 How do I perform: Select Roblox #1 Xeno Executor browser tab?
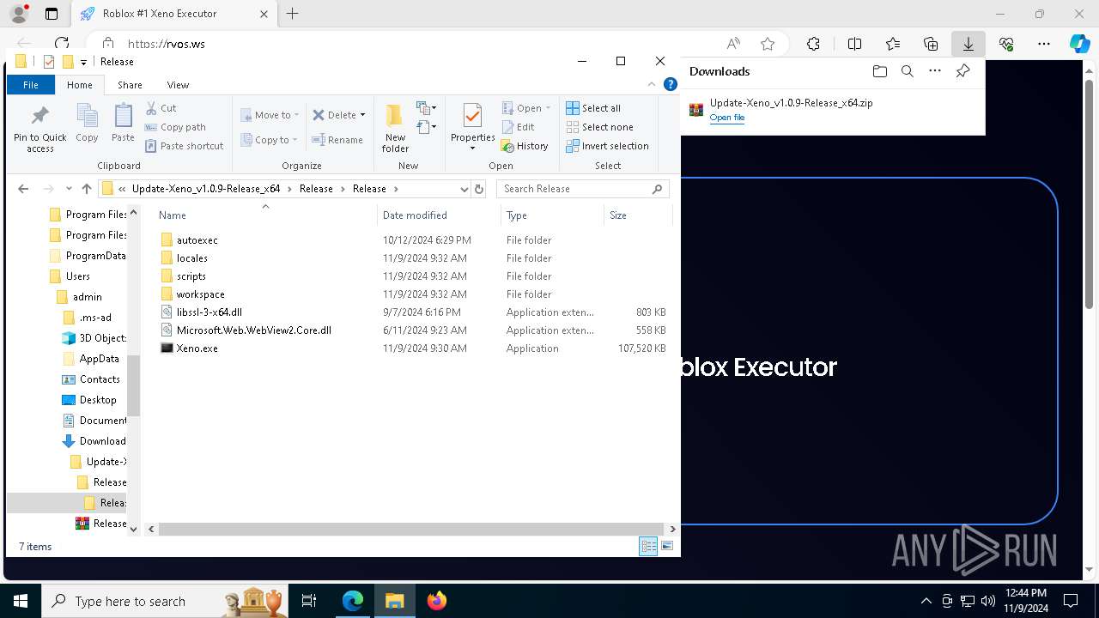click(x=174, y=14)
